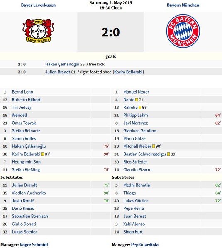Click the Bayer Leverkusen club crest

click(38, 31)
